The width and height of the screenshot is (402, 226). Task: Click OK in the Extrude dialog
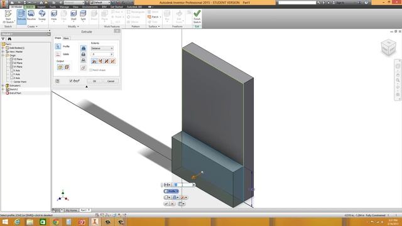(x=94, y=81)
